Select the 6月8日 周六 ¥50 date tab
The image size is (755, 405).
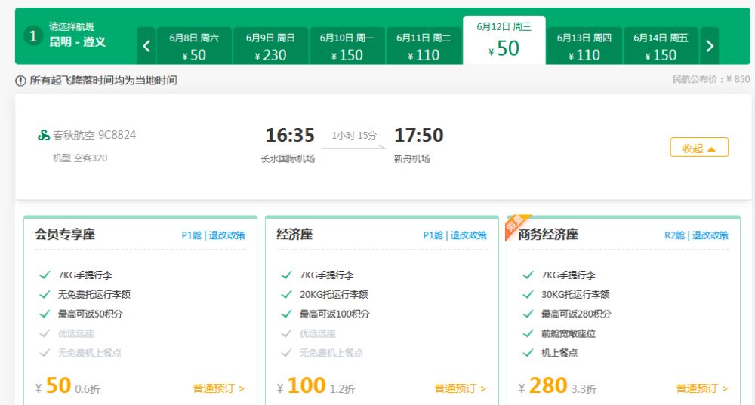click(x=194, y=46)
